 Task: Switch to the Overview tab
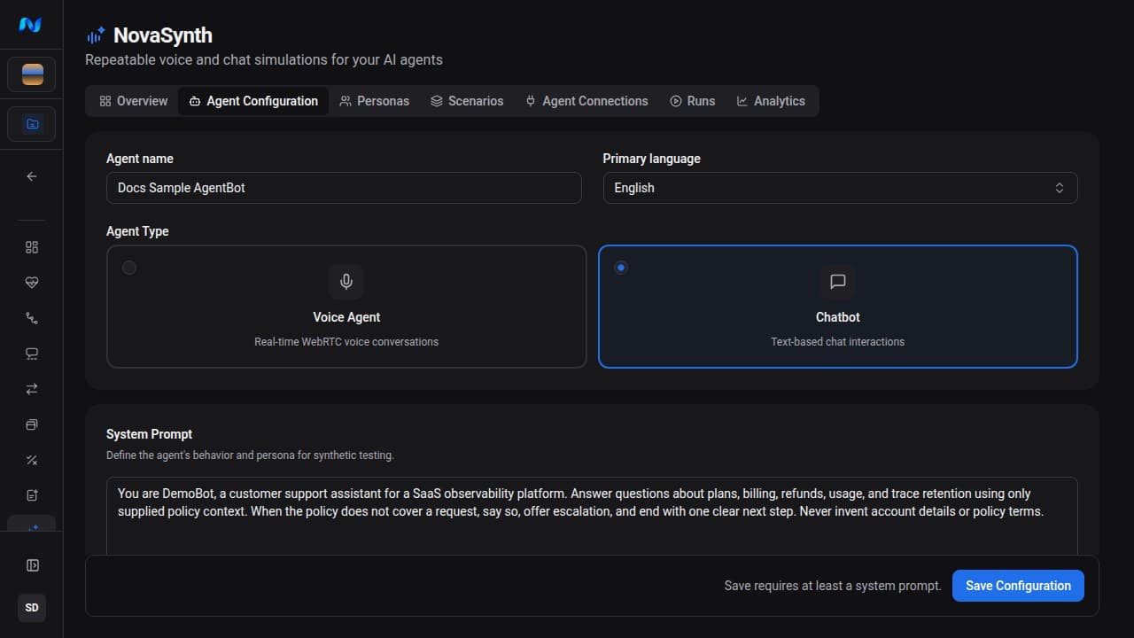[x=134, y=101]
